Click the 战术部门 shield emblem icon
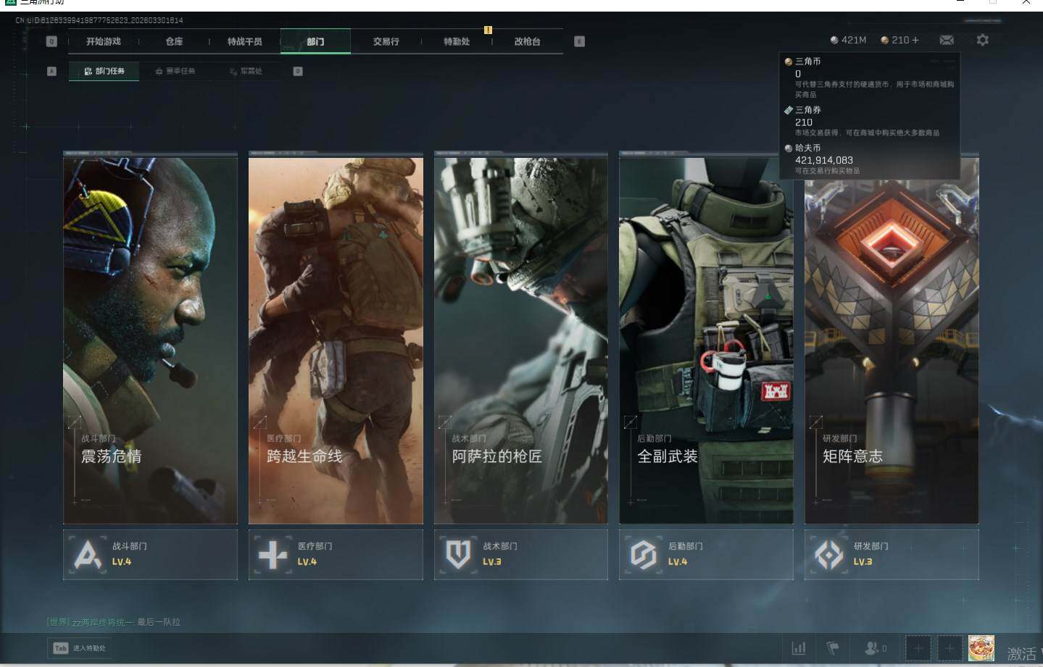 458,555
